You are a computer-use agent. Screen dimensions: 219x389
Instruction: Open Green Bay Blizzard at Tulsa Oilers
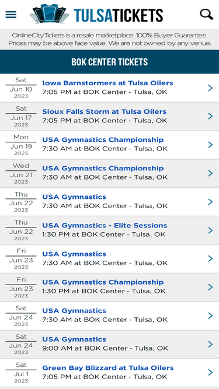pos(108,367)
